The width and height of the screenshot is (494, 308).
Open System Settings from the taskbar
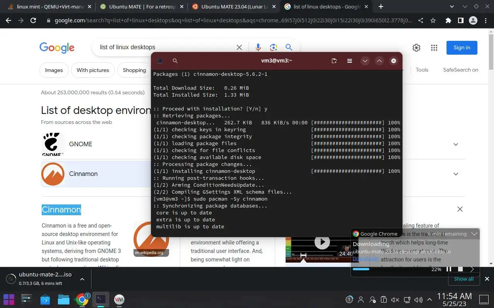click(26, 299)
